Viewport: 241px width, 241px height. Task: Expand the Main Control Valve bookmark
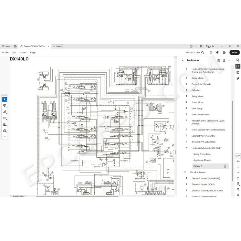(187, 114)
